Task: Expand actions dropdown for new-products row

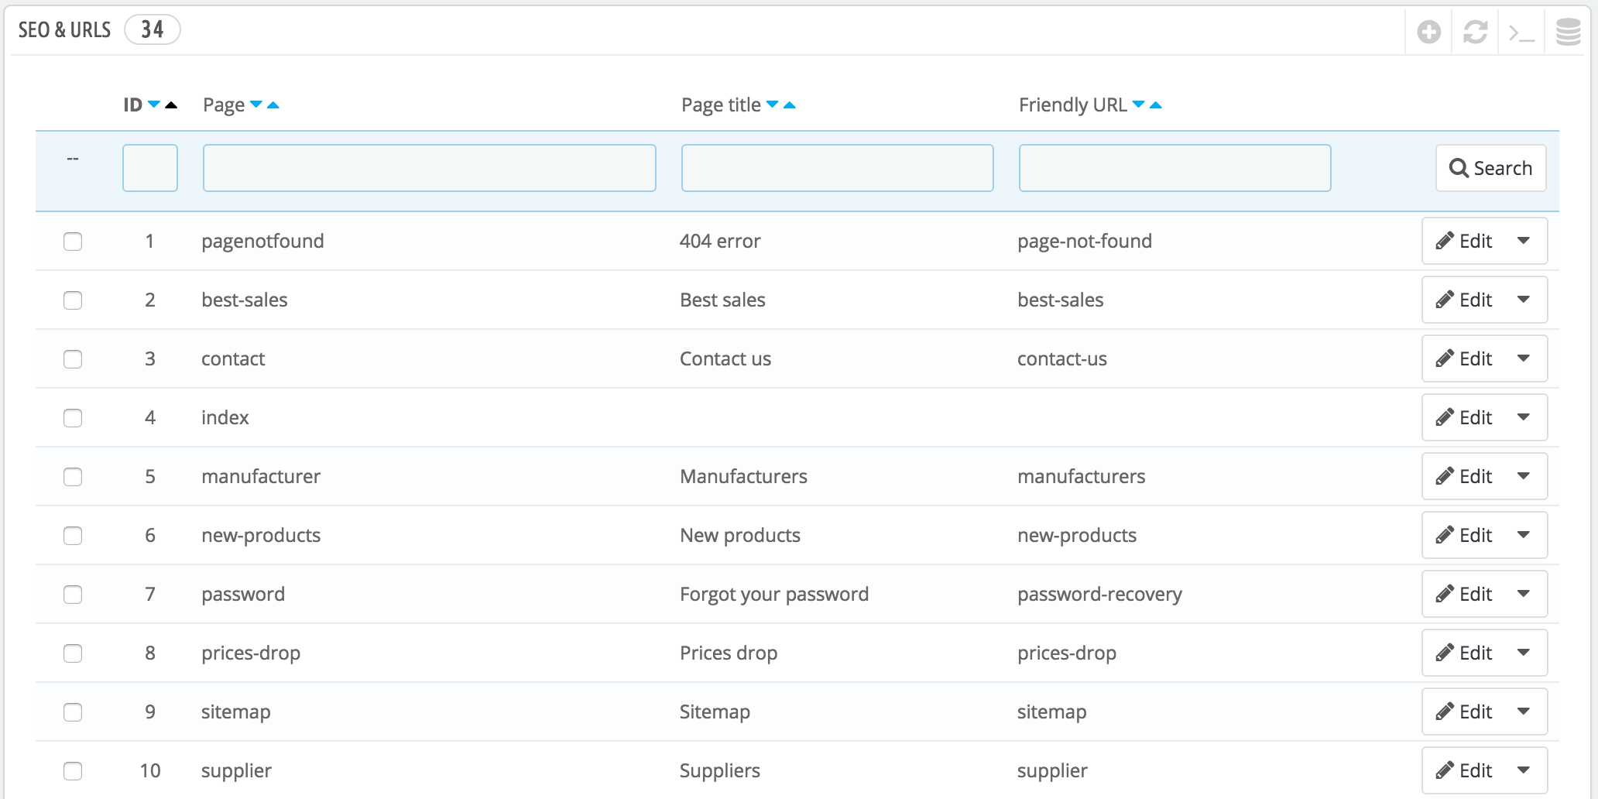Action: coord(1524,535)
